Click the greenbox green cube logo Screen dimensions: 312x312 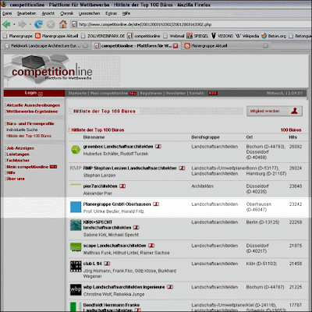[76, 150]
